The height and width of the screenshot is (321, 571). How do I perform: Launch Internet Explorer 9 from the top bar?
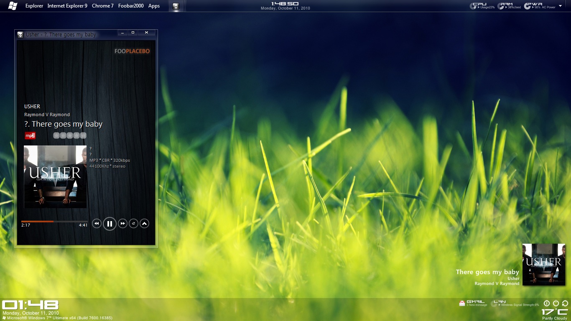[x=67, y=6]
